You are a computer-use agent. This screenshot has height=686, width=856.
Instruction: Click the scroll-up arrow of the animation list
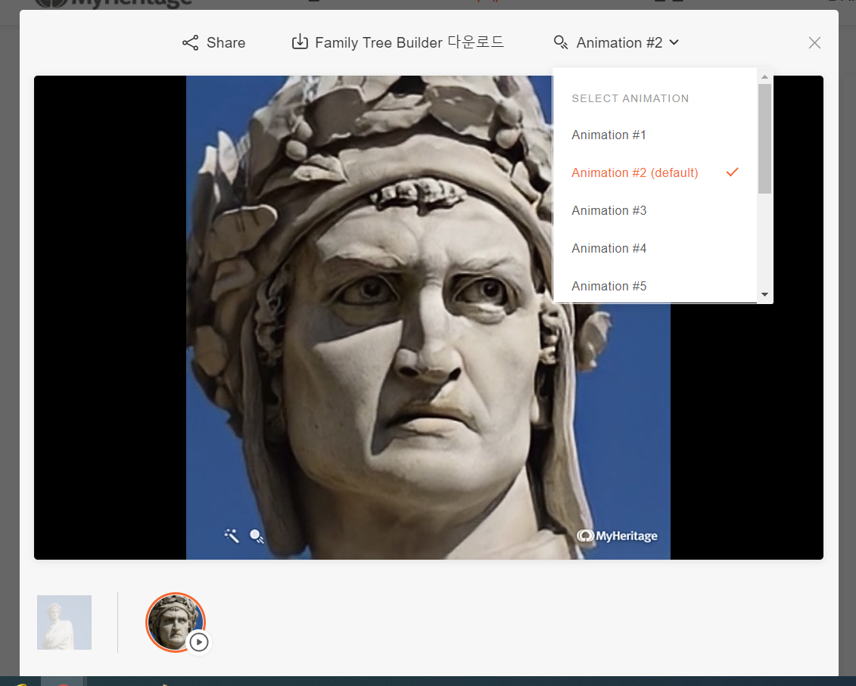765,77
